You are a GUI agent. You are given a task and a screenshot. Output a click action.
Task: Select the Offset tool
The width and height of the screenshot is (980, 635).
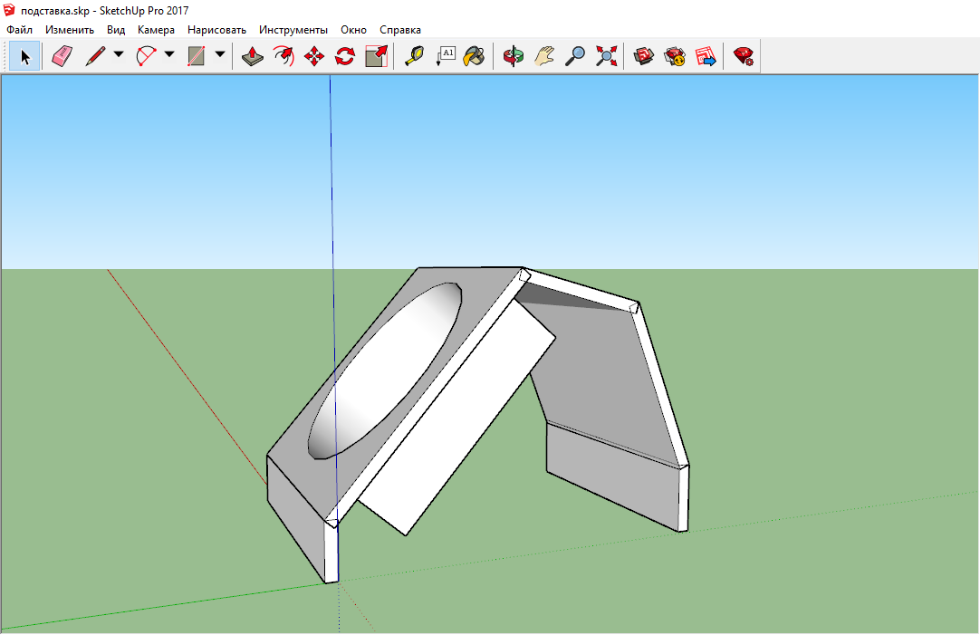283,57
